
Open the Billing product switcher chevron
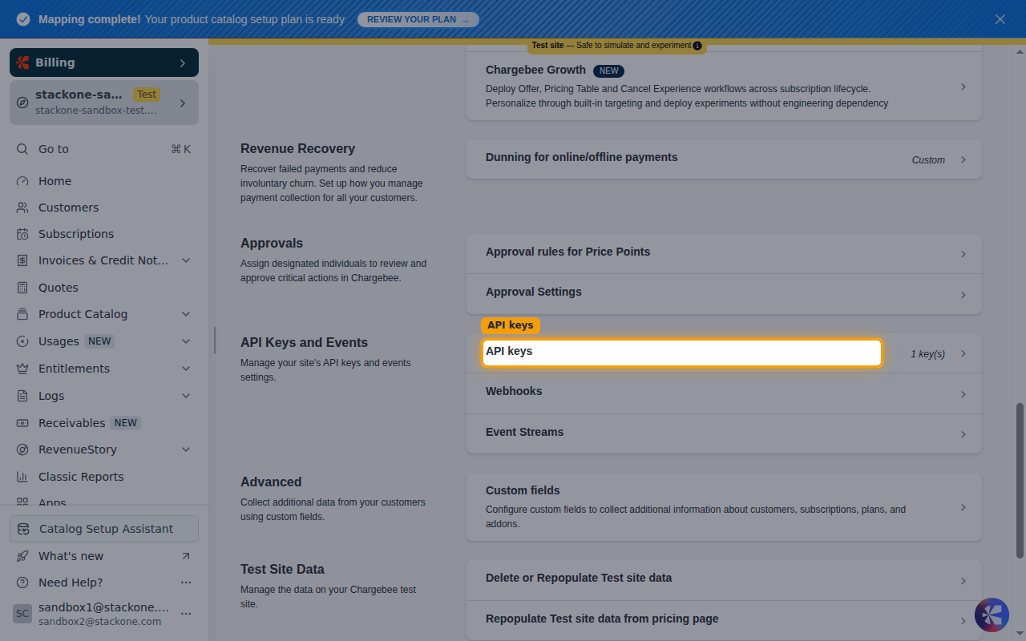tap(183, 62)
